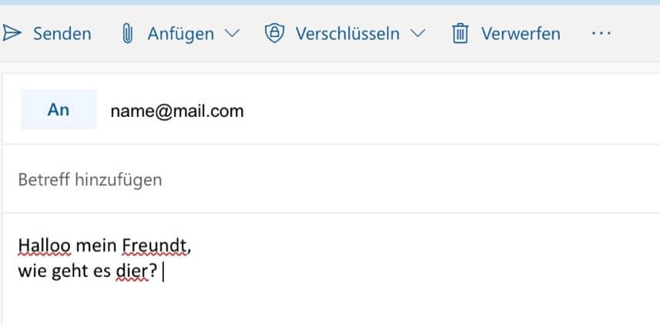Click the paperclip attach icon
This screenshot has width=660, height=324.
[127, 33]
